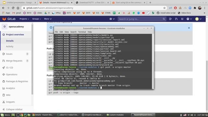
Task: Click the browser home icon
Action: (18, 8)
